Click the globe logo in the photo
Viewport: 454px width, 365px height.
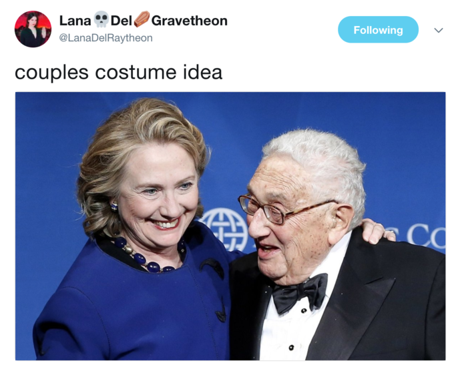pyautogui.click(x=224, y=230)
